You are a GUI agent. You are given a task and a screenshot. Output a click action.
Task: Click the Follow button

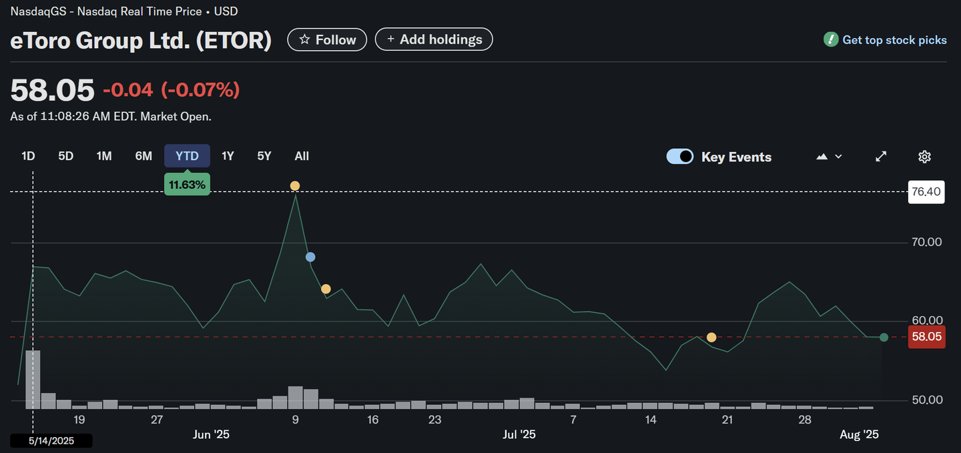[327, 39]
